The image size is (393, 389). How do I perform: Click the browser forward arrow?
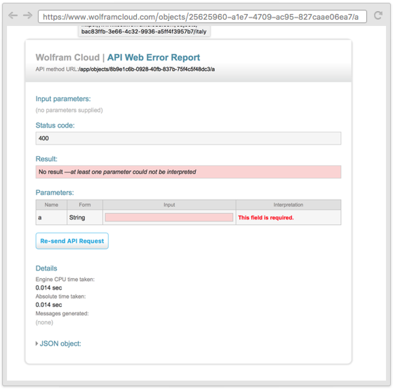(x=27, y=16)
